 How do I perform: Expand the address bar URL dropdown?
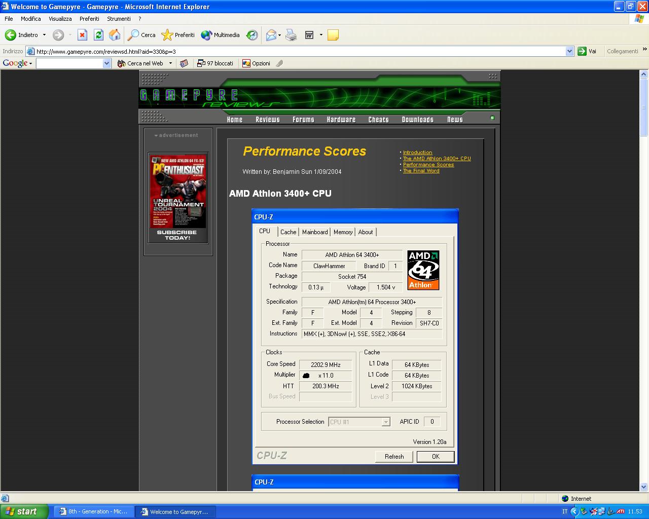pyautogui.click(x=569, y=51)
